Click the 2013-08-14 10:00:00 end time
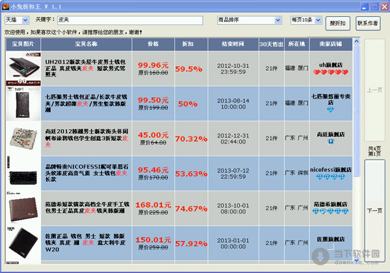Viewport: 390px width, 273px height. point(233,104)
